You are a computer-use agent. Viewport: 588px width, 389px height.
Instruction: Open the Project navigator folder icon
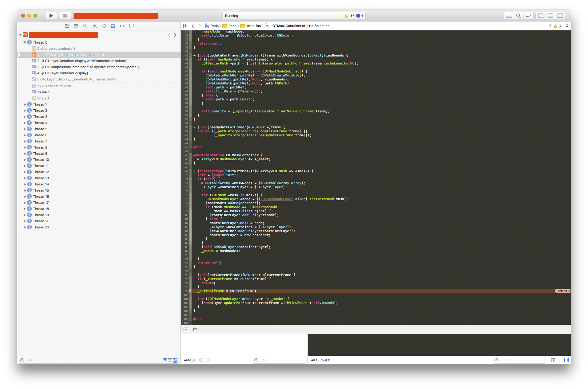coord(67,26)
